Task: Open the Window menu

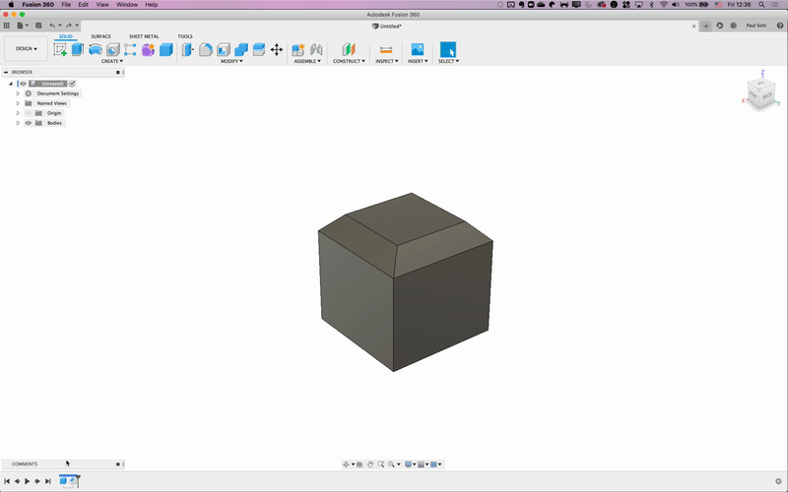Action: pos(127,5)
